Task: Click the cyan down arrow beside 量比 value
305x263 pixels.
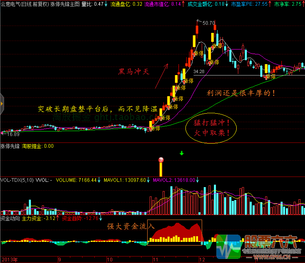Action: click(x=106, y=4)
